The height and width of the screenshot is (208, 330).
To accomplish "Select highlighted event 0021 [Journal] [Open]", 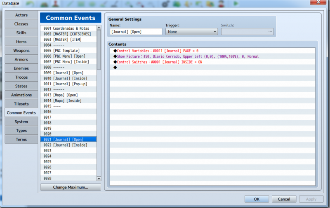I will (x=68, y=140).
